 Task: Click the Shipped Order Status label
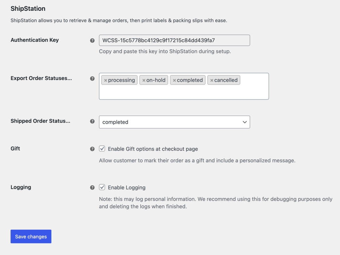(x=40, y=121)
